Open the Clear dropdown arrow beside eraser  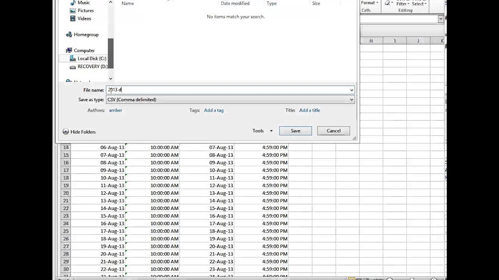pyautogui.click(x=393, y=3)
